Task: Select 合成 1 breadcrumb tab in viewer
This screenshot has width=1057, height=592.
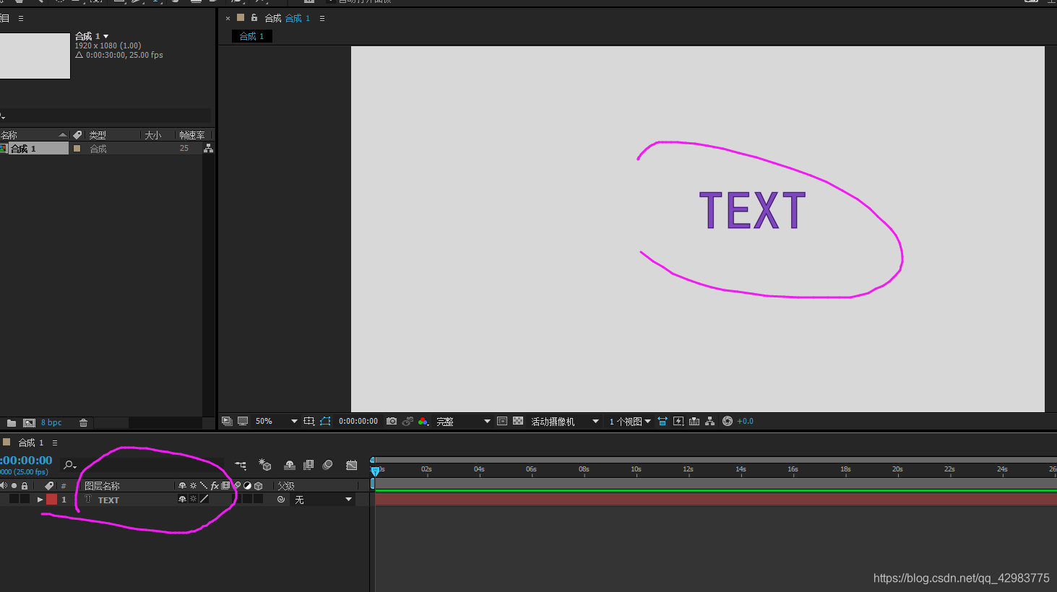Action: coord(252,36)
